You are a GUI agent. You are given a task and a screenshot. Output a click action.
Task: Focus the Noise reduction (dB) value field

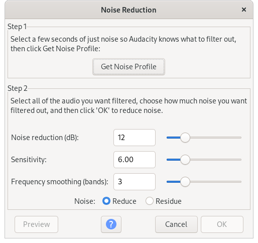tap(135, 138)
